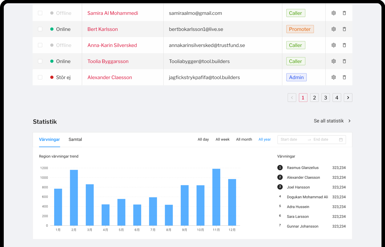
Task: Open settings gear for Samira Al Mohammedi
Action: (334, 13)
